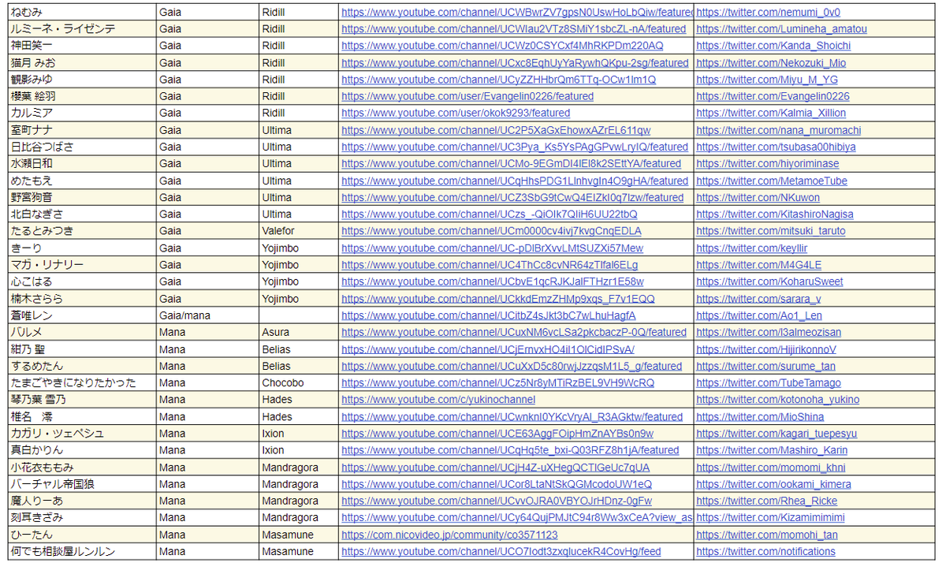Open the YouTube channel link for 蒼唯レン
Viewport: 946px width, 574px height.
pyautogui.click(x=490, y=315)
